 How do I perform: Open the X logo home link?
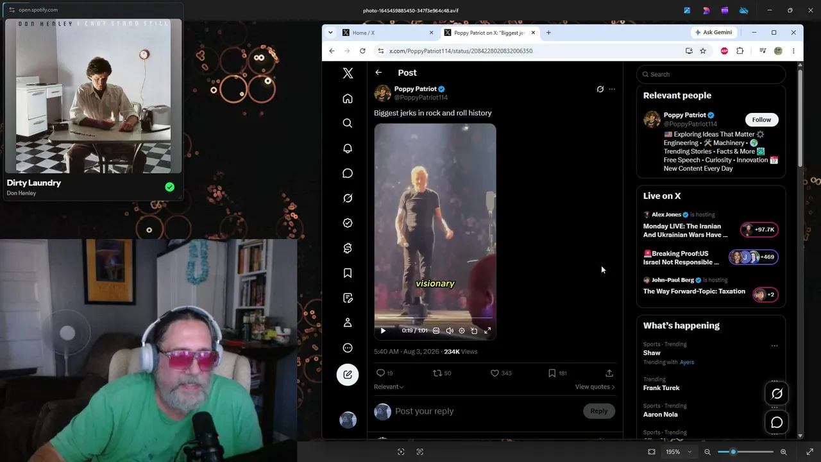(348, 73)
